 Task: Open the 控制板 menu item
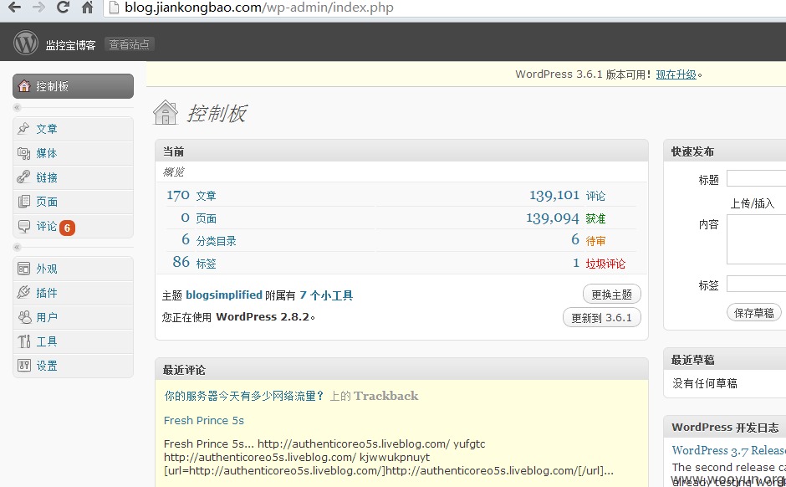[74, 86]
